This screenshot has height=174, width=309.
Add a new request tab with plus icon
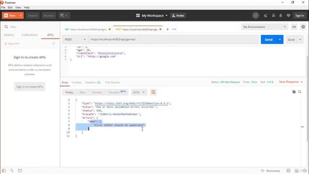[168, 29]
